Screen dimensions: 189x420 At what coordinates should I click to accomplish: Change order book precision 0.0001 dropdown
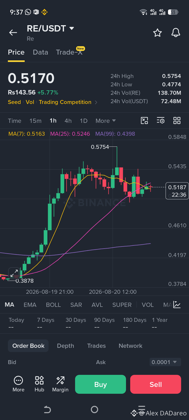point(165,362)
